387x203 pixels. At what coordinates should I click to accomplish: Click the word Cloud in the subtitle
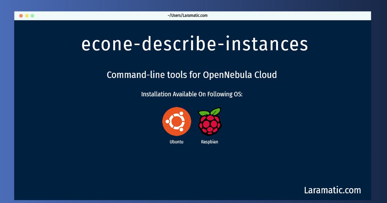(x=266, y=75)
